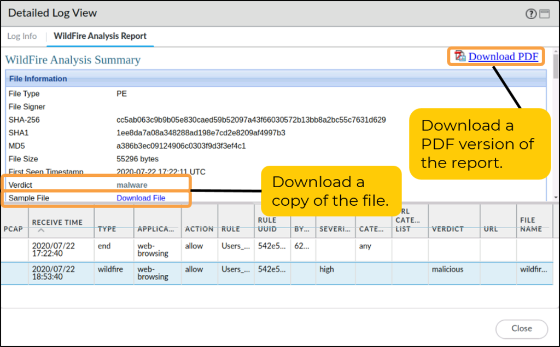
Task: Click the Rule column header
Action: pyautogui.click(x=236, y=222)
